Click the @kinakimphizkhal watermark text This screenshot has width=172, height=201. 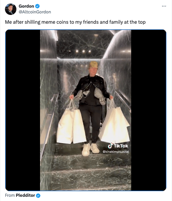[x=116, y=152]
